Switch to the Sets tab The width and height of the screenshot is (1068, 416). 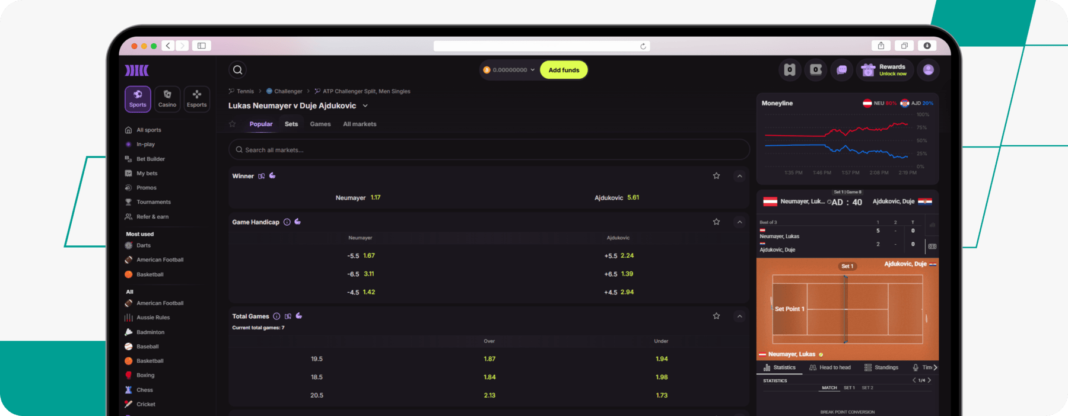click(x=291, y=124)
